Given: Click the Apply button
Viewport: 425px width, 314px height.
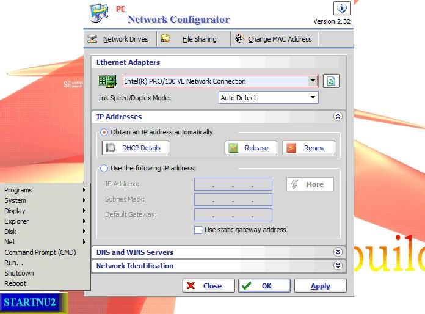Looking at the screenshot, I should (321, 286).
